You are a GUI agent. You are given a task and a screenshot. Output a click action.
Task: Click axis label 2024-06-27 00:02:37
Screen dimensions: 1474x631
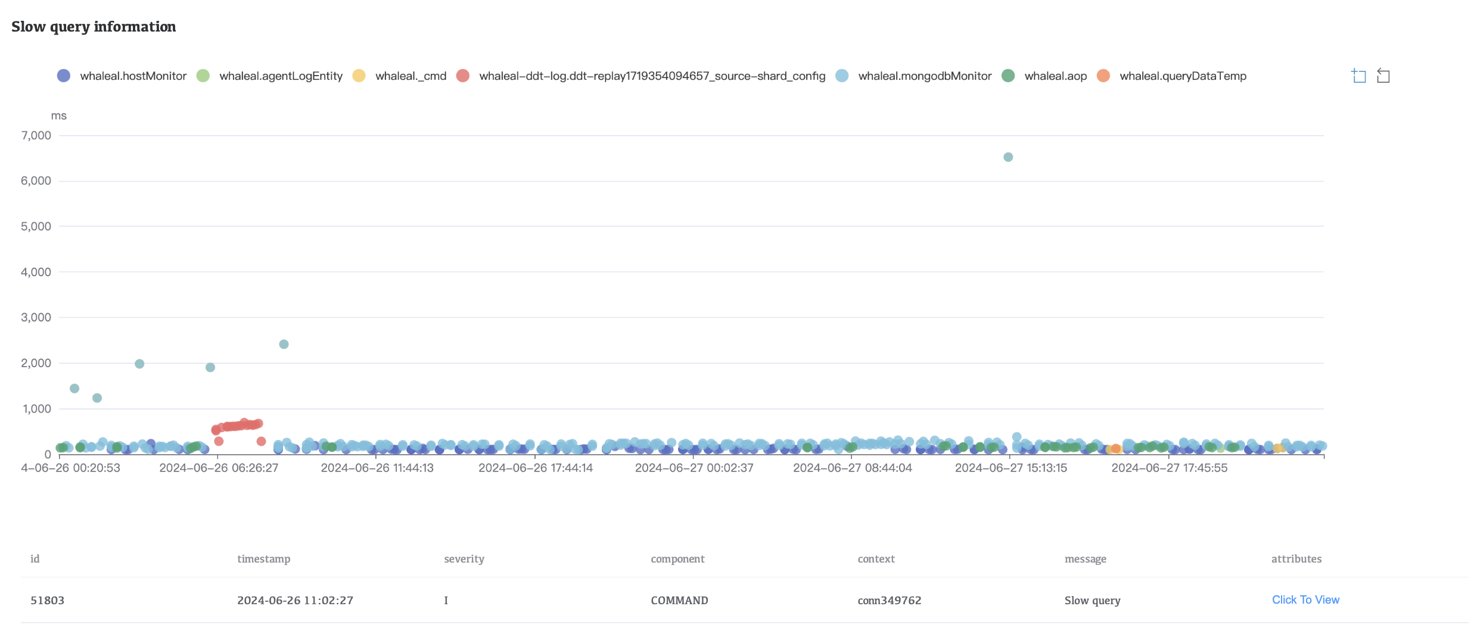(694, 468)
